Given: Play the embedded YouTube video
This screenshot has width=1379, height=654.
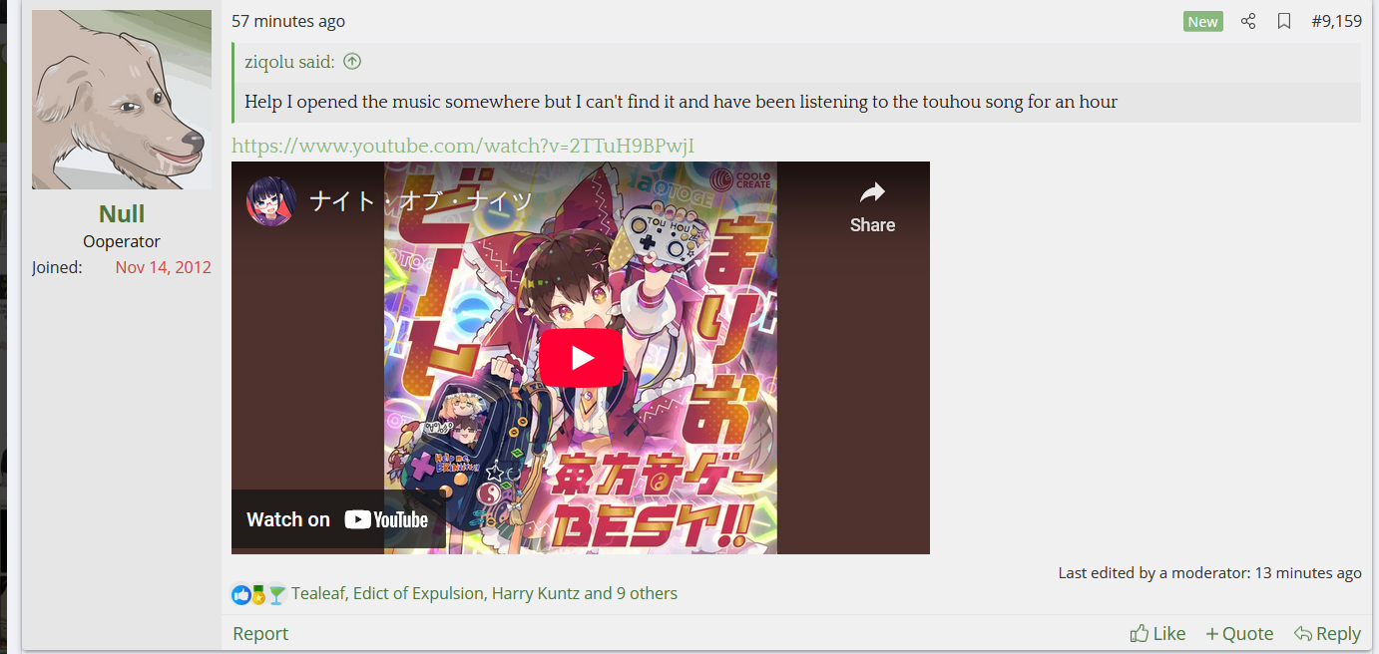Looking at the screenshot, I should pyautogui.click(x=581, y=357).
